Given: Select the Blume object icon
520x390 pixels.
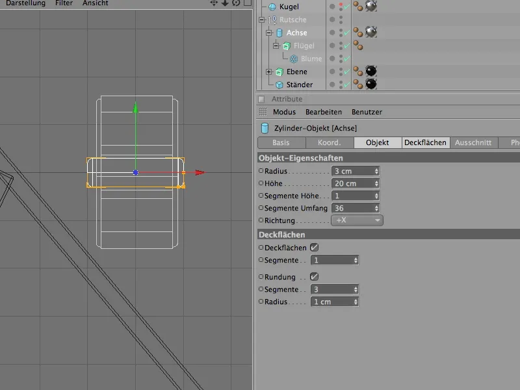Looking at the screenshot, I should click(x=293, y=58).
